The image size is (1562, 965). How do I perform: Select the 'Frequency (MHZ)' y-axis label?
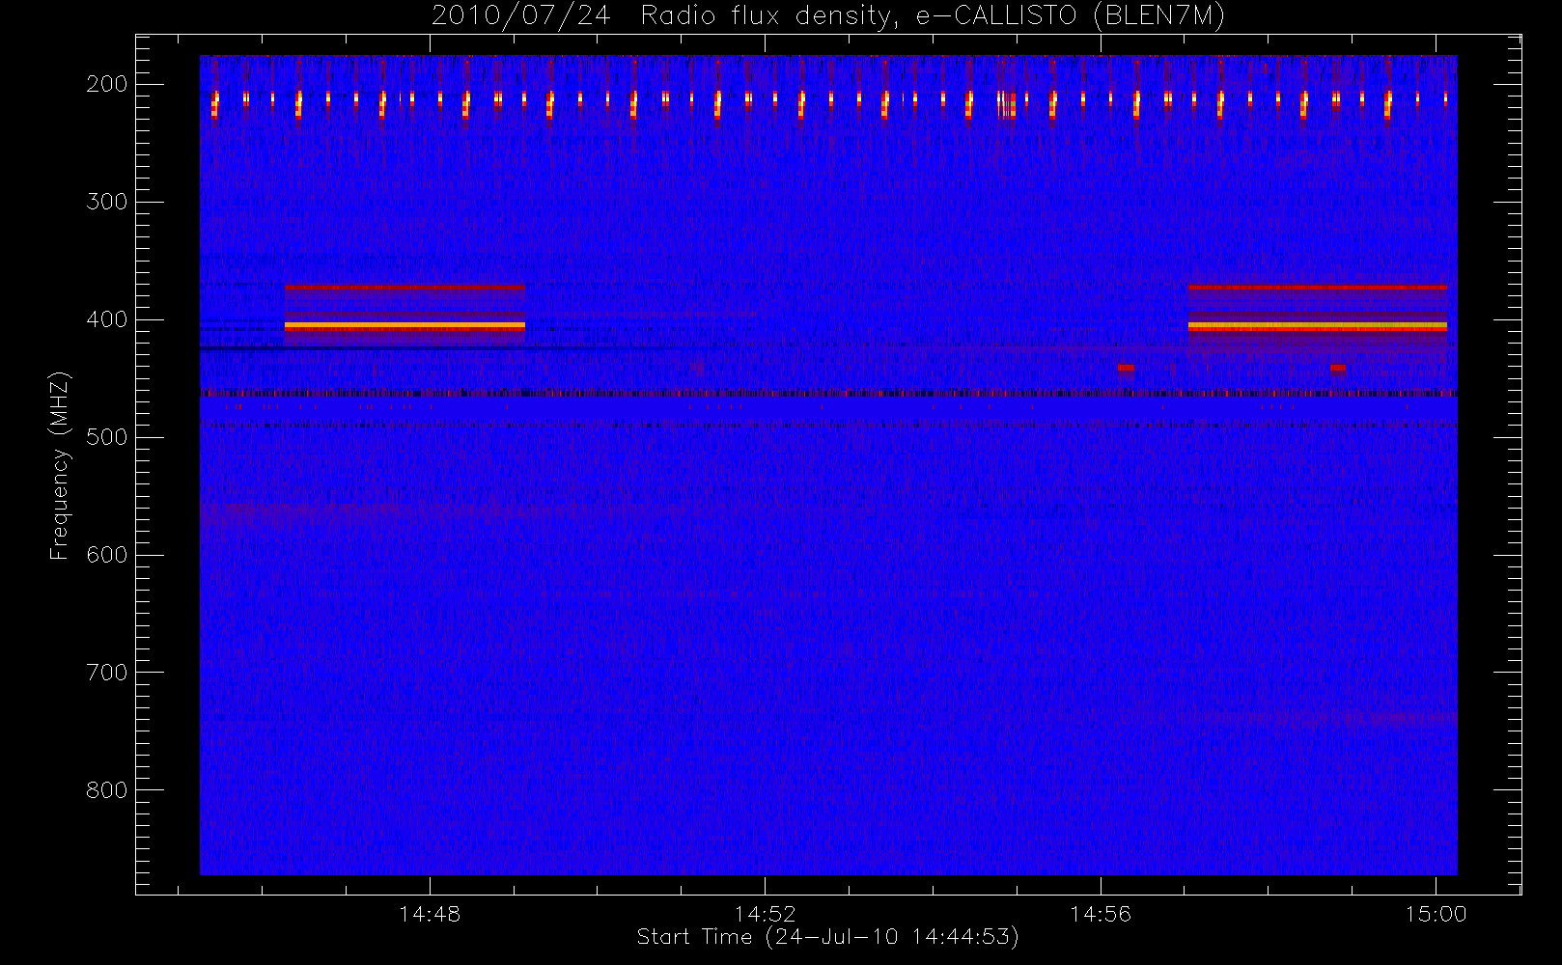pyautogui.click(x=60, y=465)
